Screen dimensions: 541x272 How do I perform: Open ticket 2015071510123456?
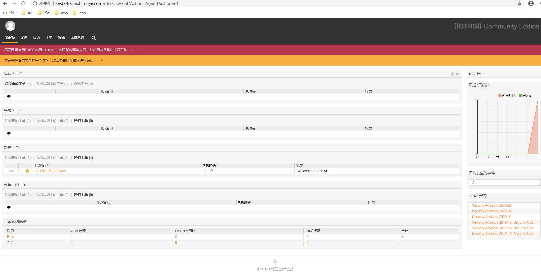tap(51, 171)
